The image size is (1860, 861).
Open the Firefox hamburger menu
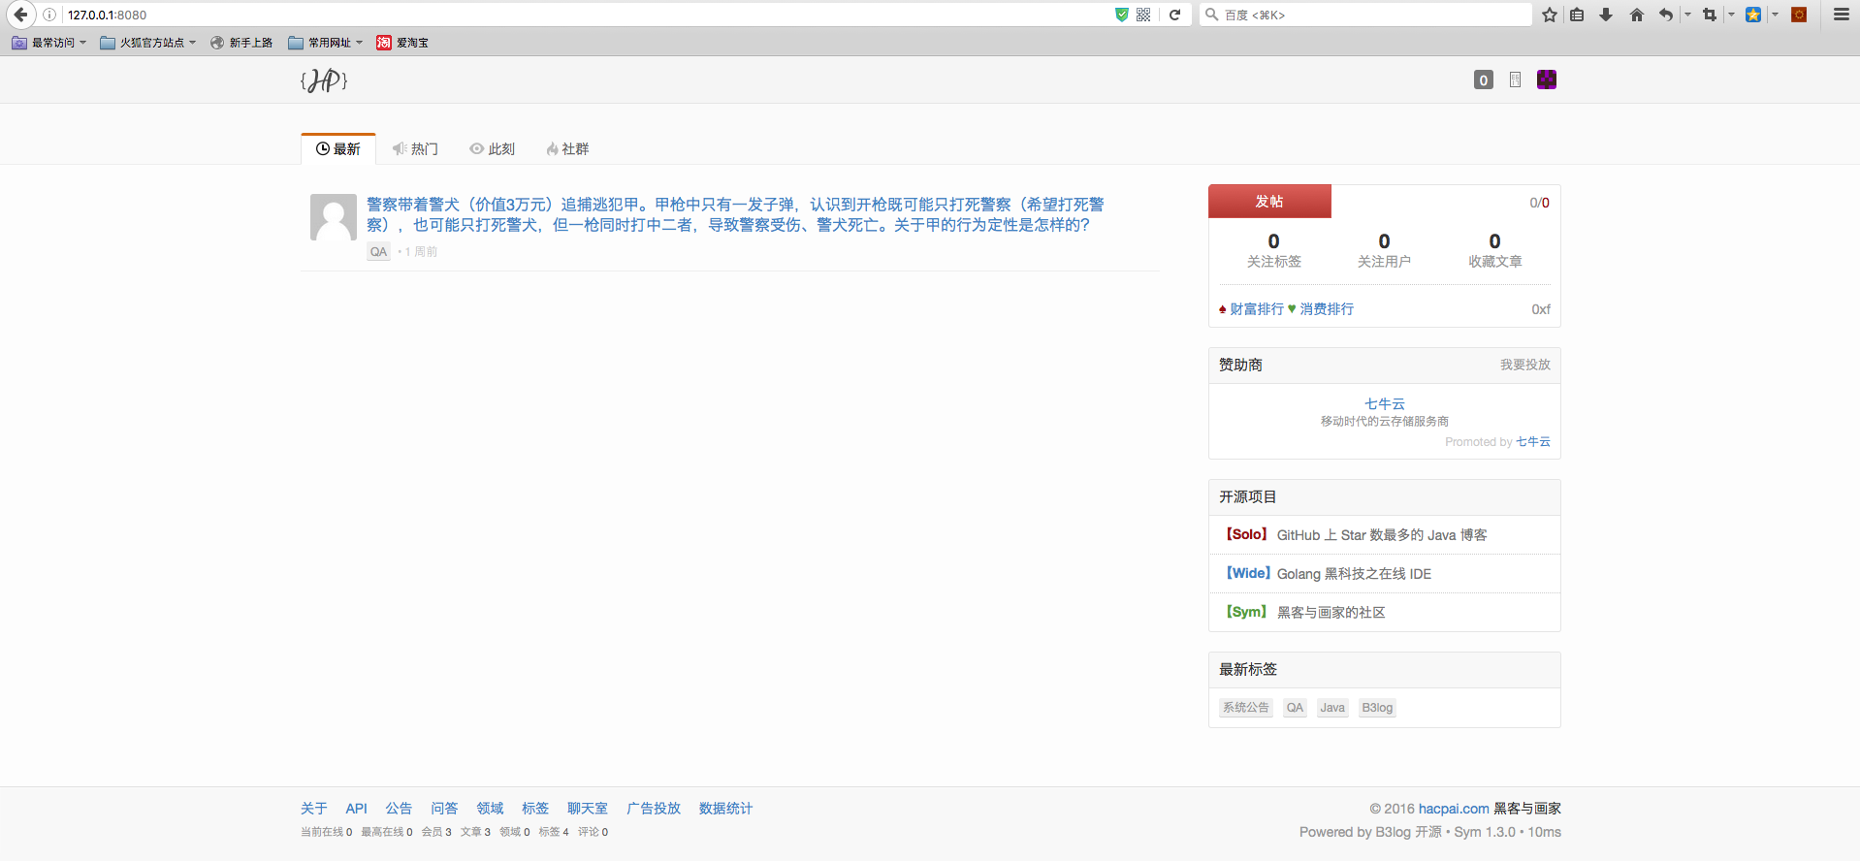click(x=1842, y=15)
